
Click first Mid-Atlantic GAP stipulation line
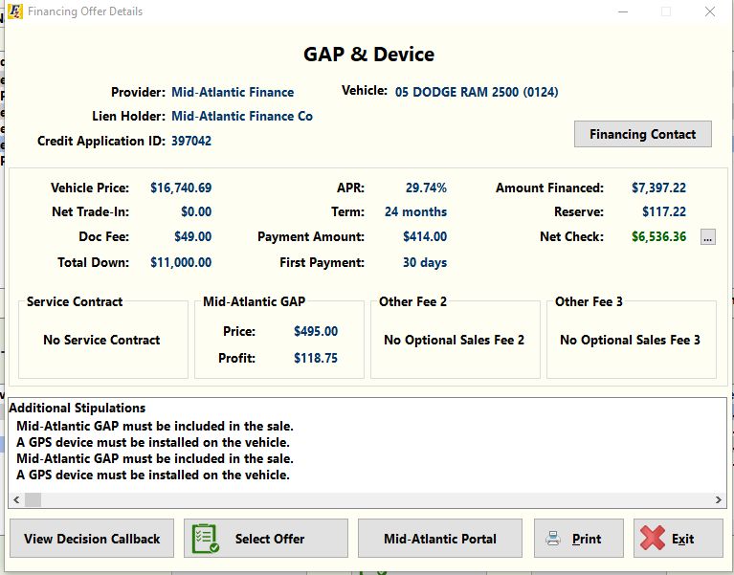(x=155, y=426)
